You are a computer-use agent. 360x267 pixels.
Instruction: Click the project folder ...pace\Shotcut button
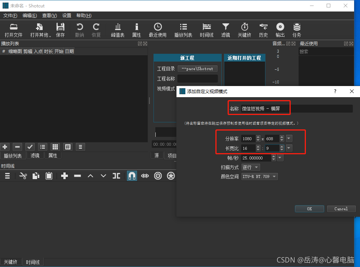[198, 69]
